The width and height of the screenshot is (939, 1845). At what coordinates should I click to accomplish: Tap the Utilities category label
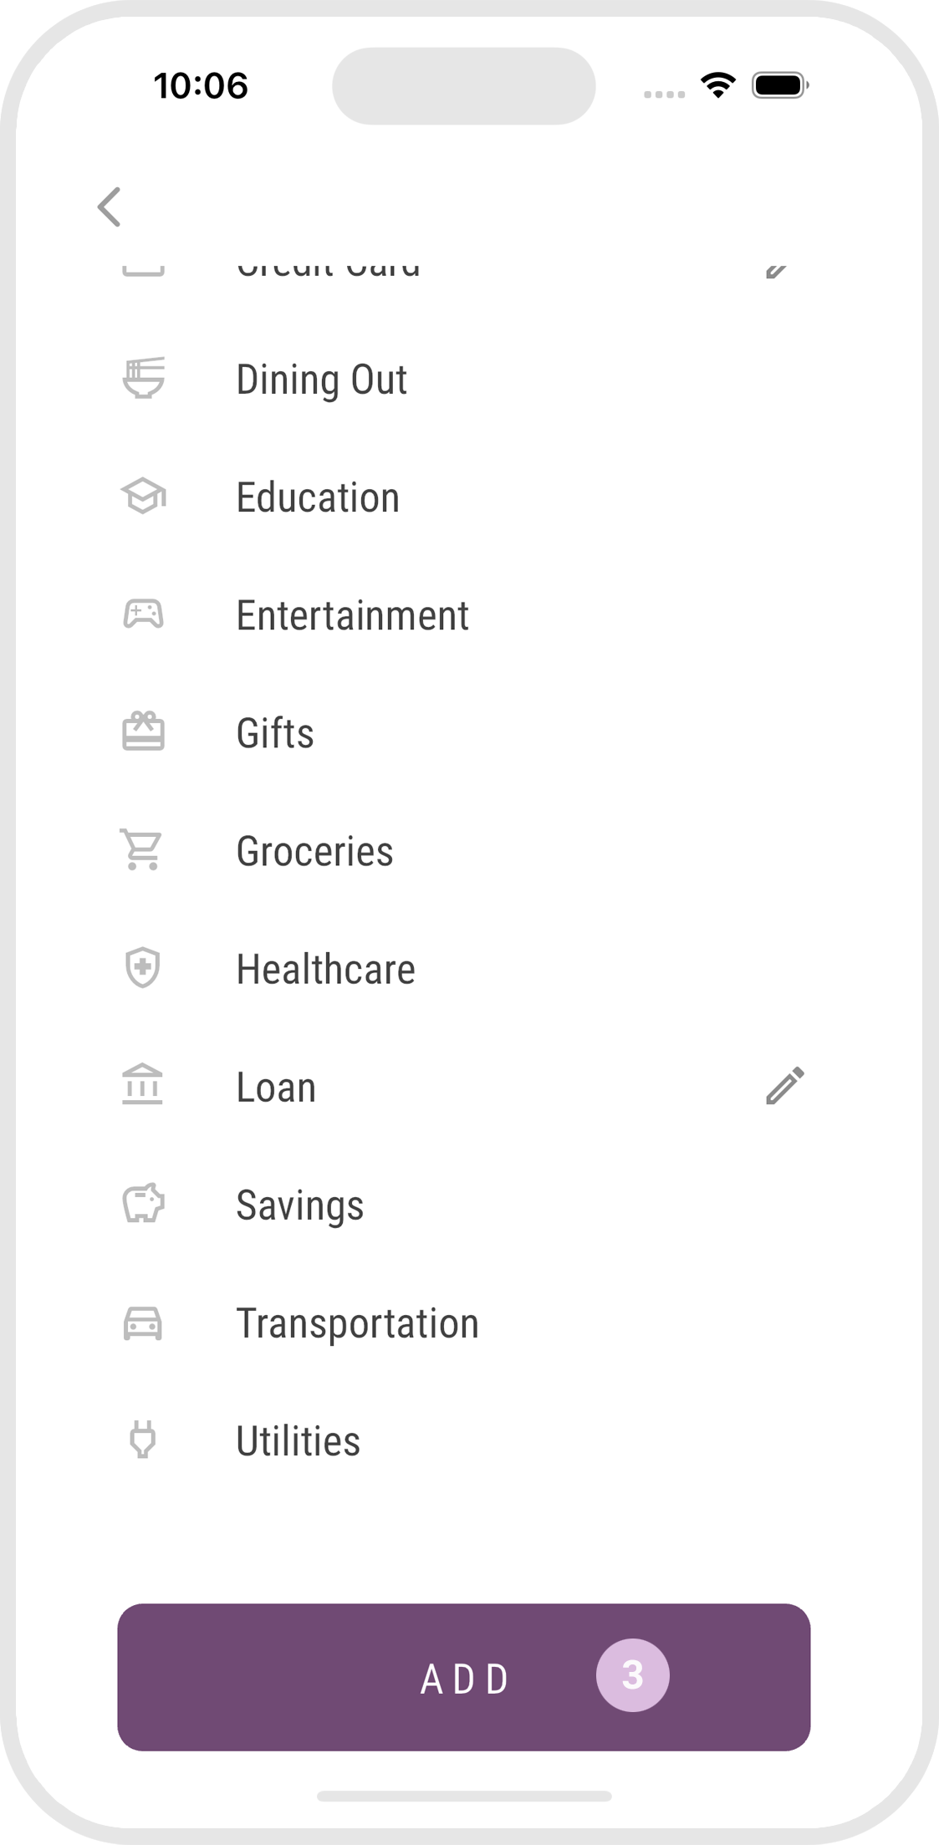click(x=298, y=1441)
